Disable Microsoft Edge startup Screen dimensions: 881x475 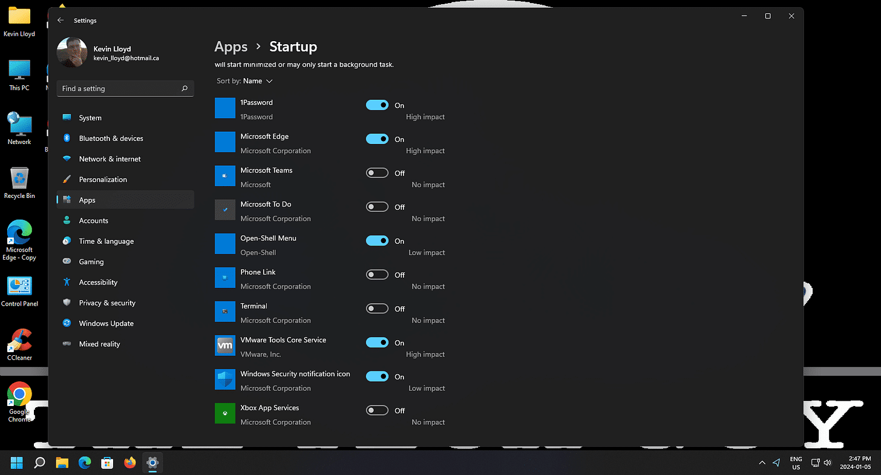click(376, 139)
